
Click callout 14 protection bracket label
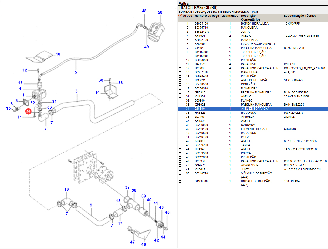tap(97, 92)
